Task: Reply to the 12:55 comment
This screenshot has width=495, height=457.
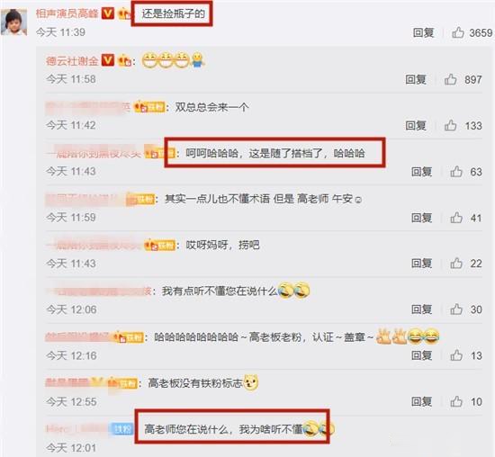Action: pos(421,401)
